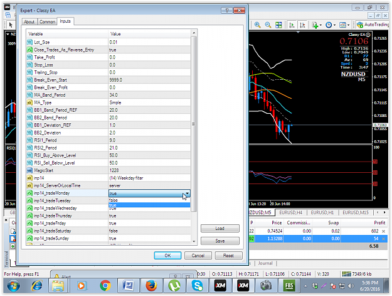This screenshot has height=296, width=392.
Task: Open the EURUSD,H1 chart tab
Action: pos(322,212)
